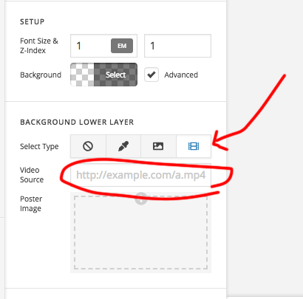Click the Select Type label

pos(39,146)
